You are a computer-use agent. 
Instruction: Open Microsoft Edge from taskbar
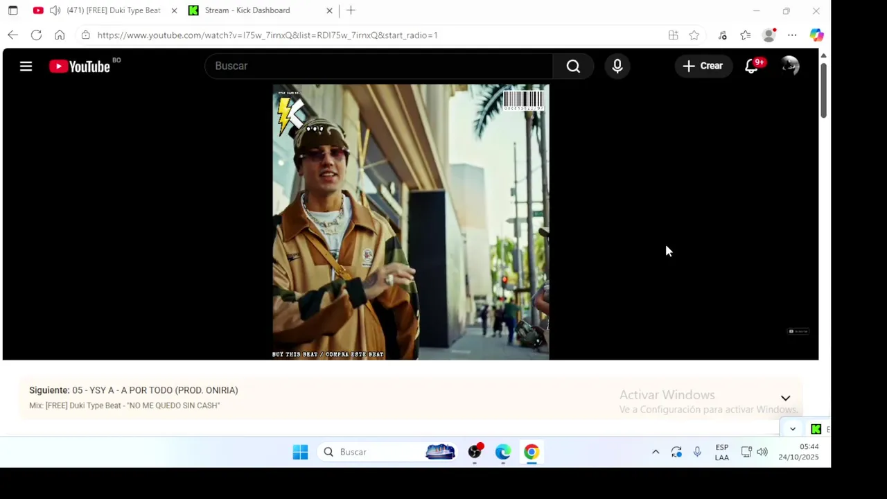click(503, 452)
